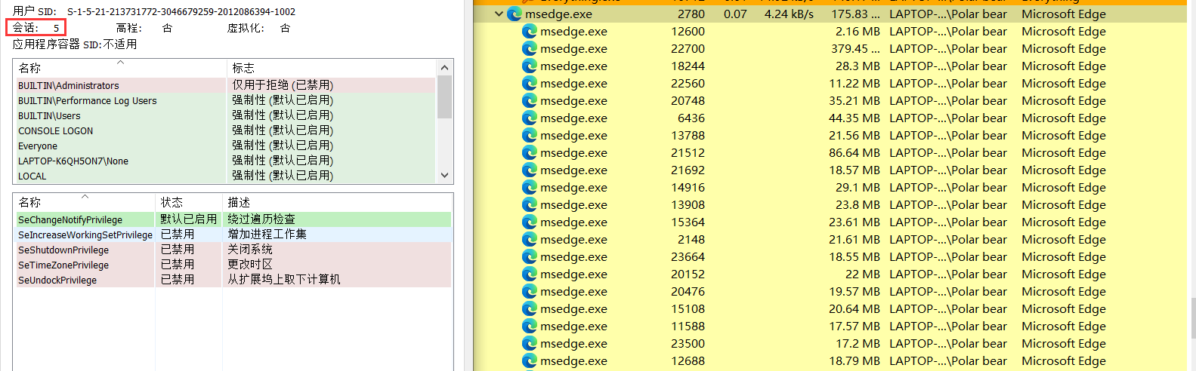Click the 从扩展坞上取下计算机 description cell
The image size is (1196, 371).
[284, 280]
